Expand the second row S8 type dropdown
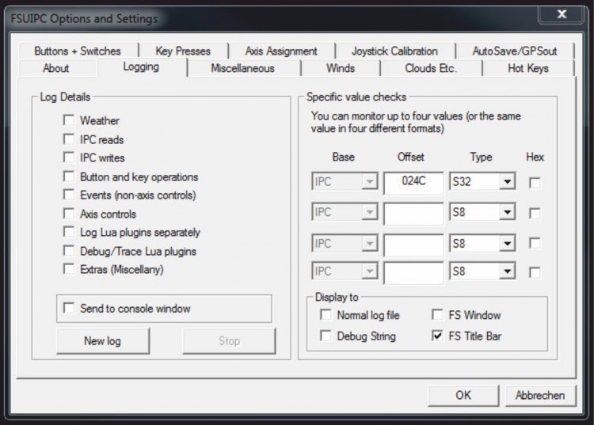 (x=507, y=212)
